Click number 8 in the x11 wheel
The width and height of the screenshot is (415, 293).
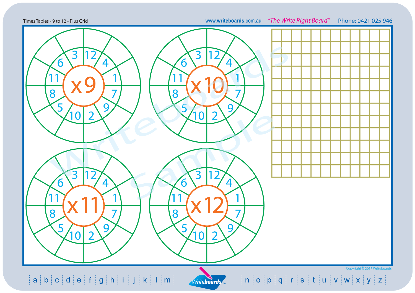coord(53,214)
